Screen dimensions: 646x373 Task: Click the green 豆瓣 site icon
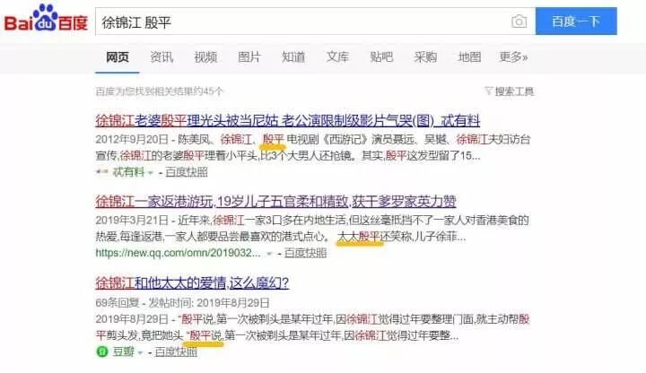101,352
